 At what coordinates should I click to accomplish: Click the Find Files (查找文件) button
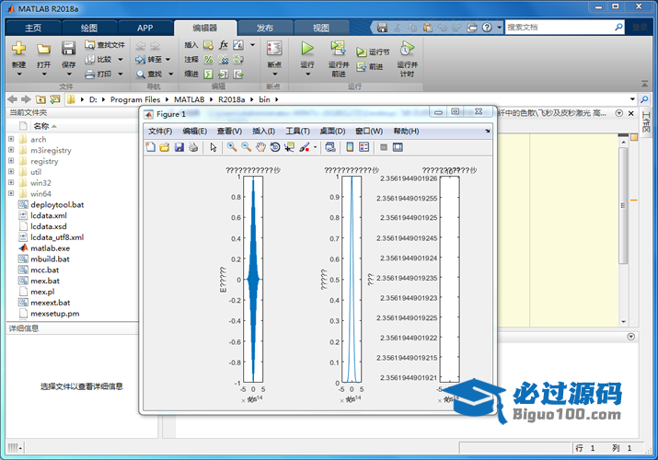(105, 45)
